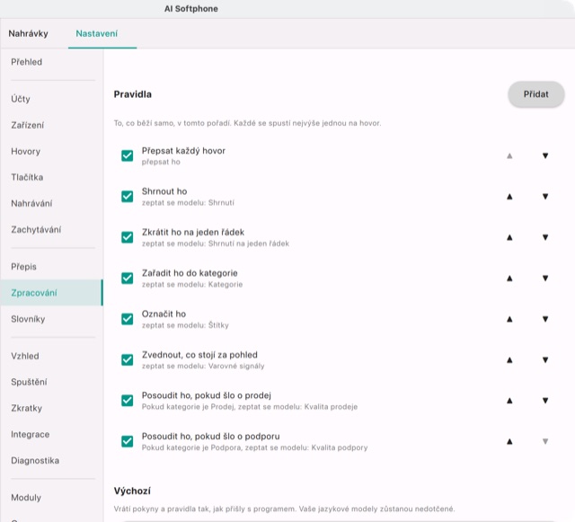Screen dimensions: 575x522
Task: Open Zkratky settings section
Action: point(52,408)
